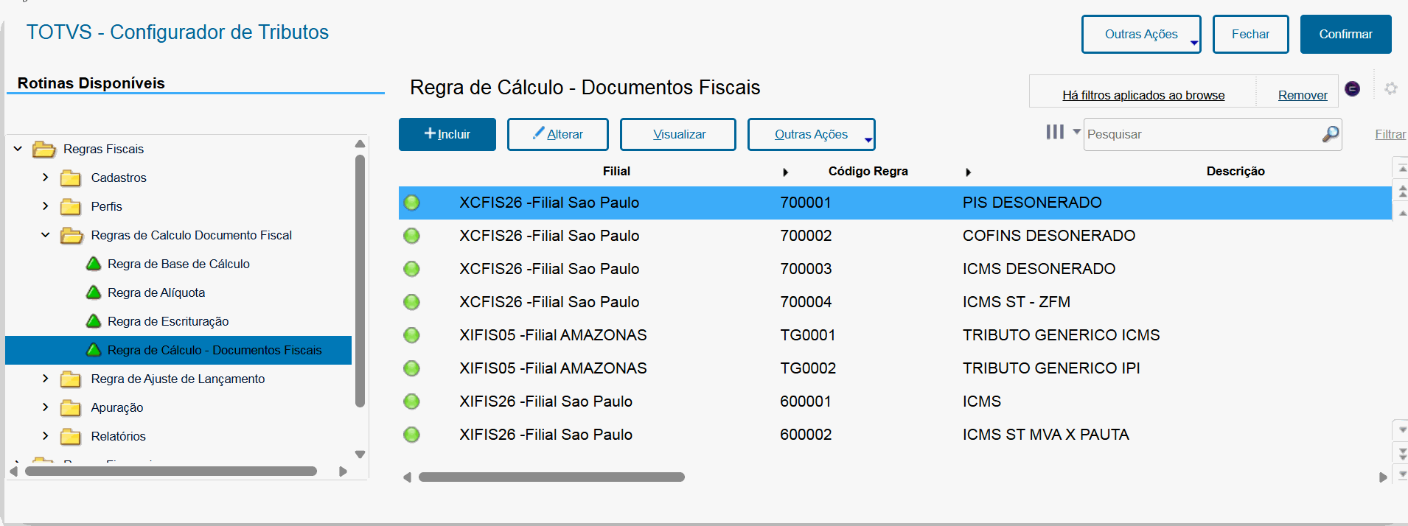Click the grid's horizontal scrollbar thumb

tap(551, 477)
